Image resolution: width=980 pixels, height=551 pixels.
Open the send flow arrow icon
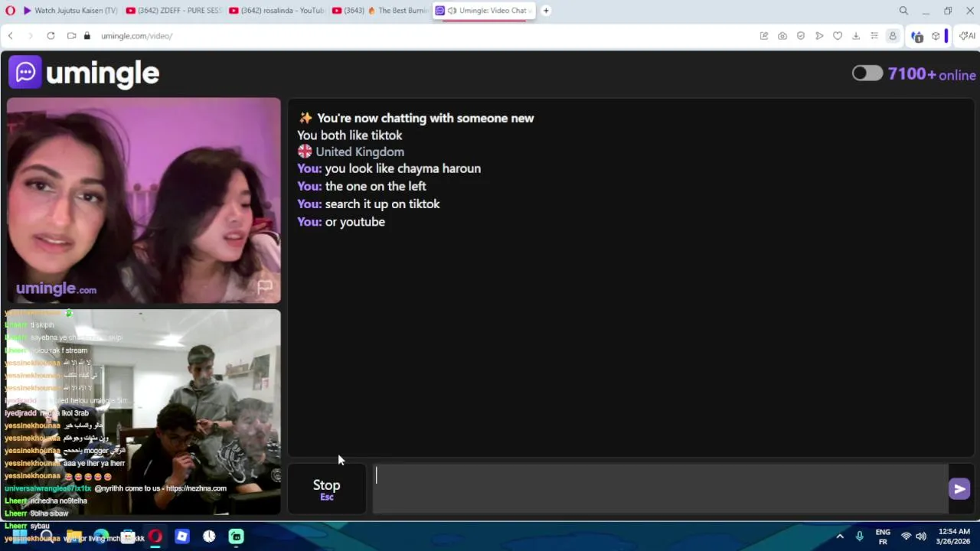(x=819, y=36)
